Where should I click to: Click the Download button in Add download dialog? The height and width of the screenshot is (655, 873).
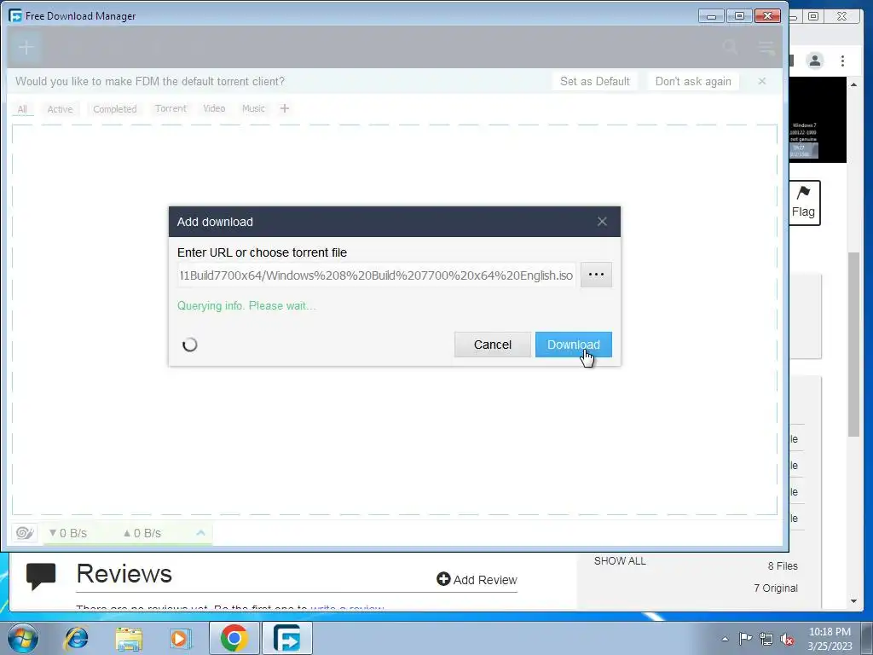574,345
